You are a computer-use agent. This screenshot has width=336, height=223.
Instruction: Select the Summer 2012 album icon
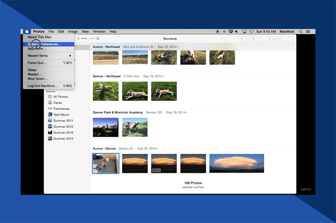point(50,126)
